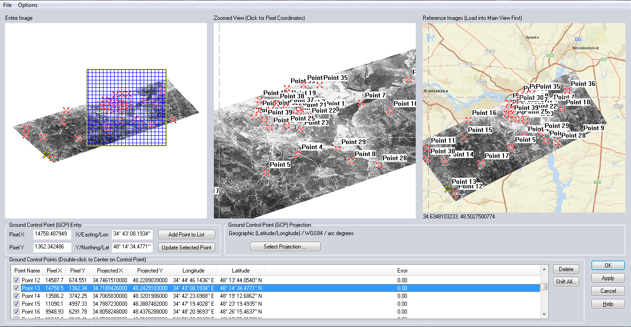This screenshot has width=631, height=327.
Task: Sort by Projected Y column header
Action: pyautogui.click(x=150, y=271)
